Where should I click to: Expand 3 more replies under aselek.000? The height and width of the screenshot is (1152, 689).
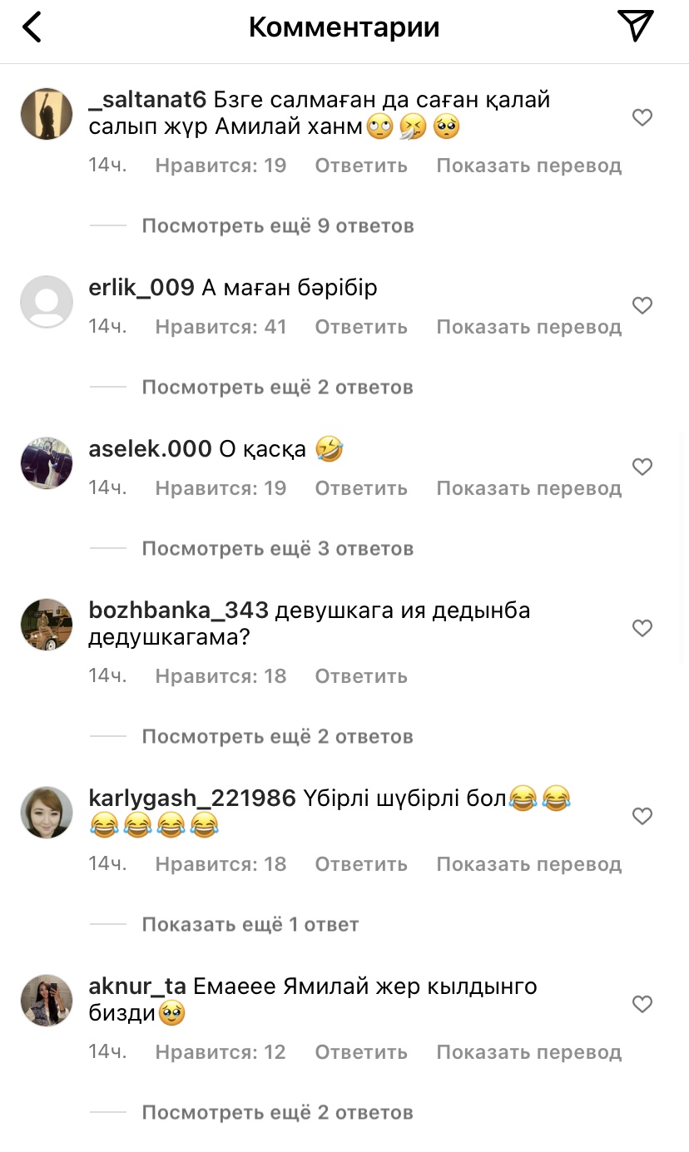tap(278, 548)
